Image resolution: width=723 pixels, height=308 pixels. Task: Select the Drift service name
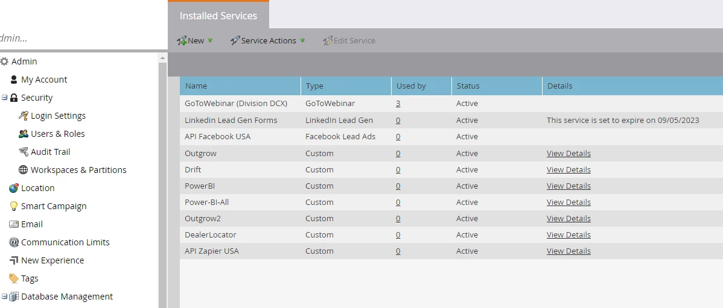click(x=193, y=169)
